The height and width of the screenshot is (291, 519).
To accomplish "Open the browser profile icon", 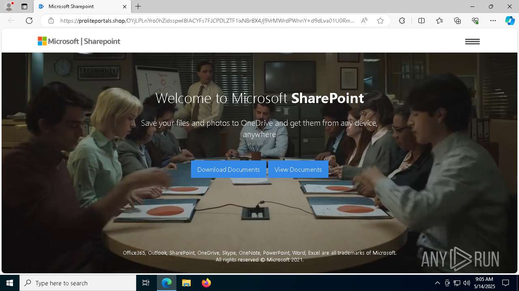I will (9, 6).
